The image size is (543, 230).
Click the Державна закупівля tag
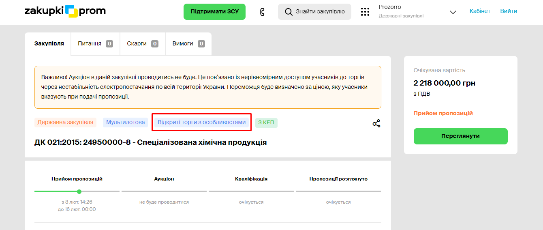tap(66, 122)
